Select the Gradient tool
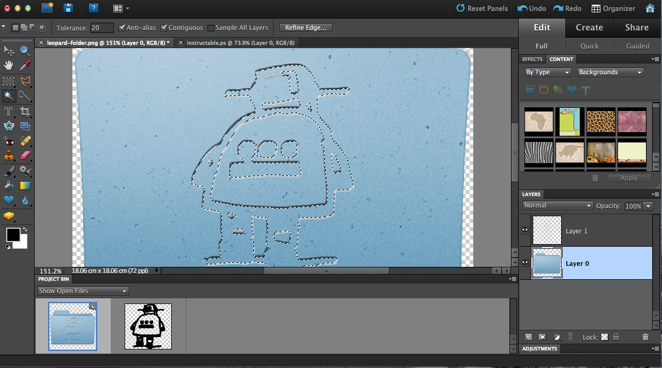This screenshot has height=368, width=662. pyautogui.click(x=25, y=185)
